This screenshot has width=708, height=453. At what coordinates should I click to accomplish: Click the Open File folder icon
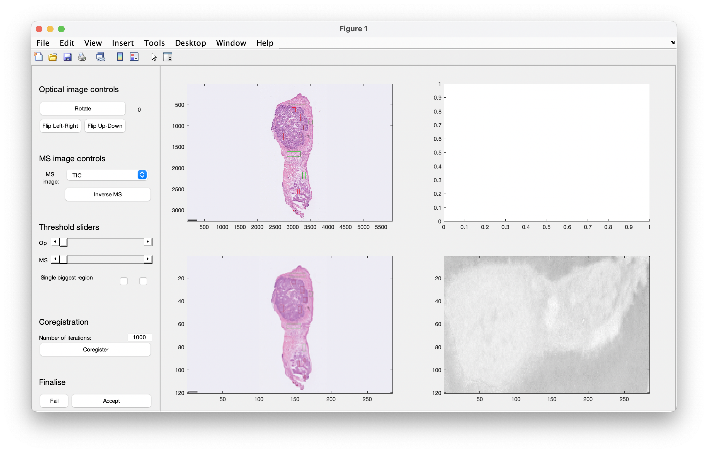tap(53, 57)
